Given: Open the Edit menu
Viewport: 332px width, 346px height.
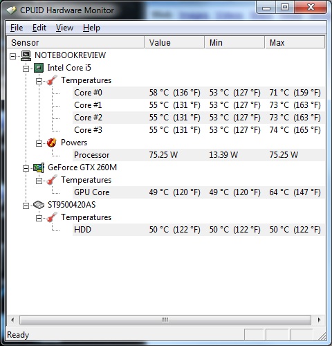Looking at the screenshot, I should (x=39, y=28).
